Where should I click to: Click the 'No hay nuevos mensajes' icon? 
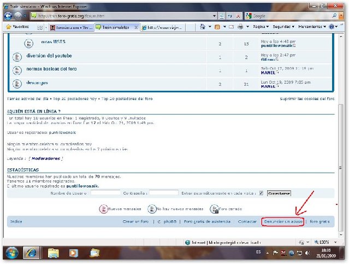151,209
